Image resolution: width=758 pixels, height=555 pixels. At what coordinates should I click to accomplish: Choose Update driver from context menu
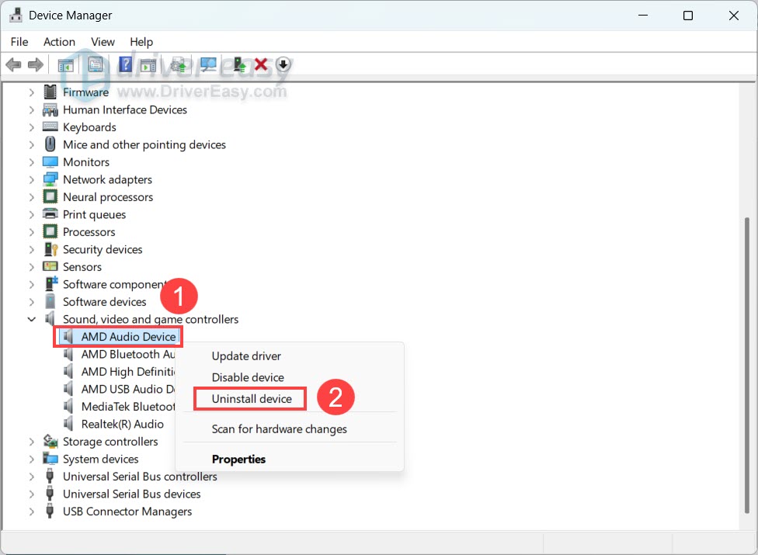pos(246,356)
